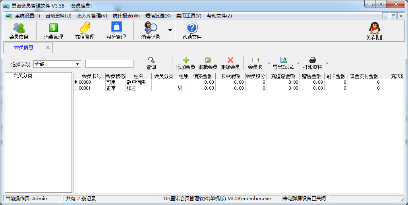This screenshot has width=408, height=205.
Task: Open the 导出Excel dropdown arrow
Action: coord(298,63)
